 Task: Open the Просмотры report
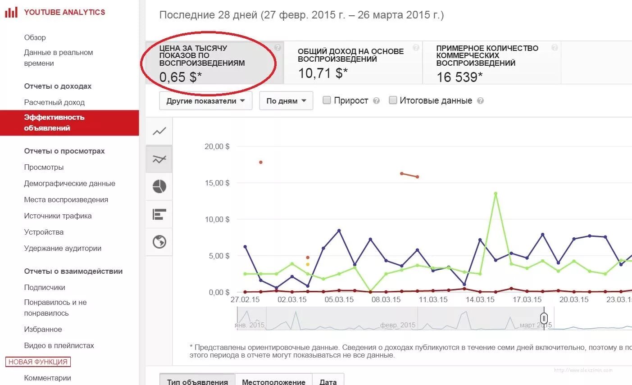[44, 167]
